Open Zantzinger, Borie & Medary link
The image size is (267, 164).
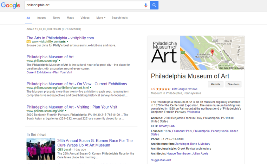coord(193,144)
